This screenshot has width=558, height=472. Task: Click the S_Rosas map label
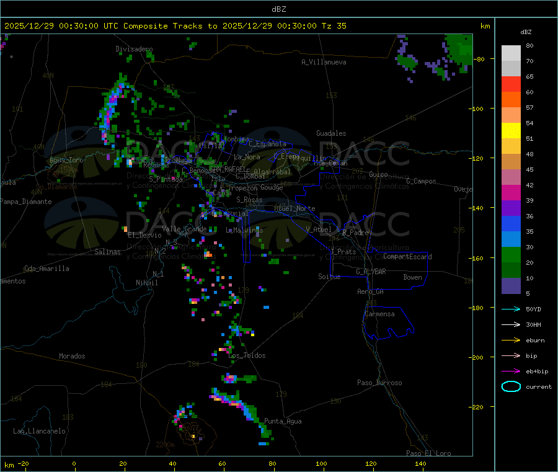249,200
